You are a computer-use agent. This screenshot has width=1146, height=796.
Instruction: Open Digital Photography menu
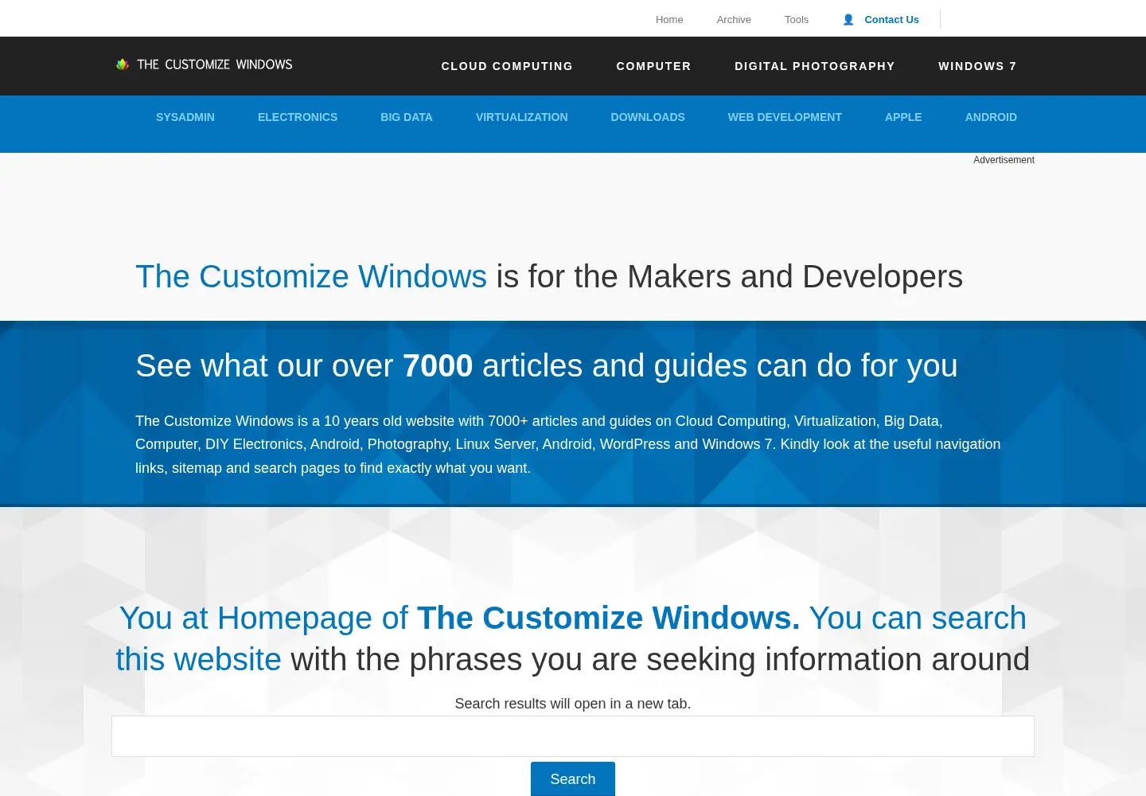(x=814, y=66)
